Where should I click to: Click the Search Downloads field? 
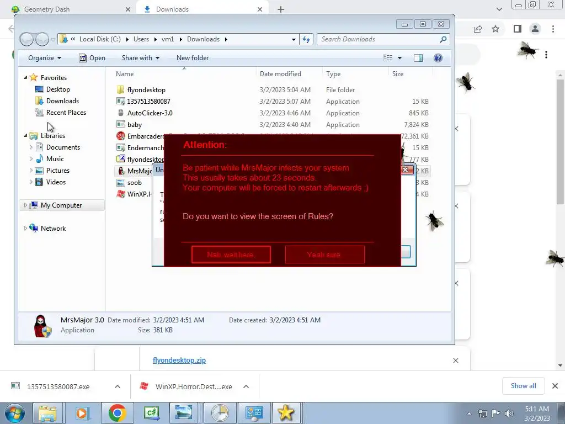[x=383, y=39]
